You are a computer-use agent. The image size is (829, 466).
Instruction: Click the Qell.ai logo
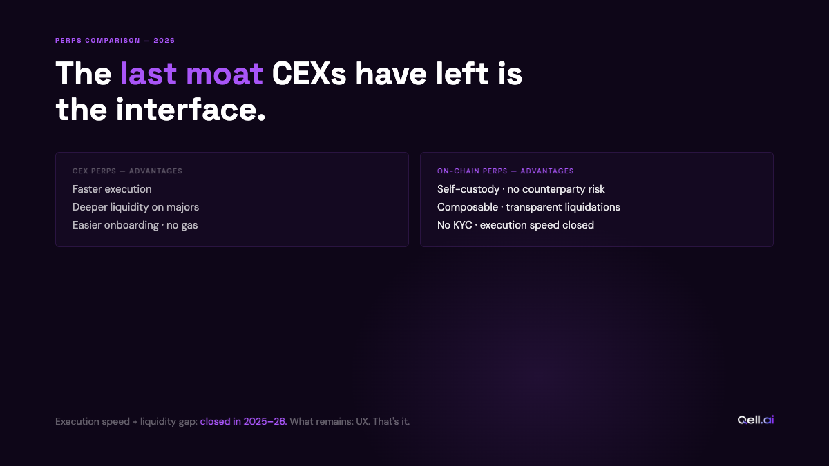point(755,420)
